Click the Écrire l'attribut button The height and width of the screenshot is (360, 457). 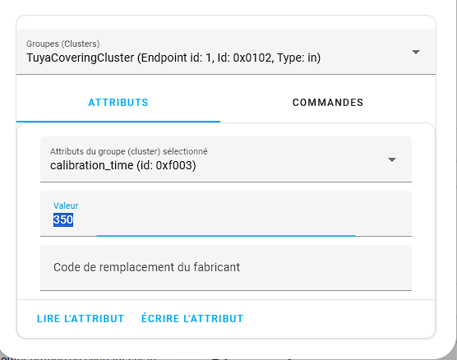click(192, 319)
